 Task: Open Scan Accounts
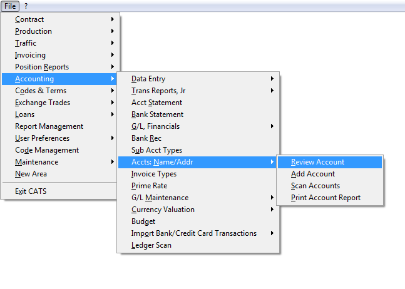(x=330, y=186)
